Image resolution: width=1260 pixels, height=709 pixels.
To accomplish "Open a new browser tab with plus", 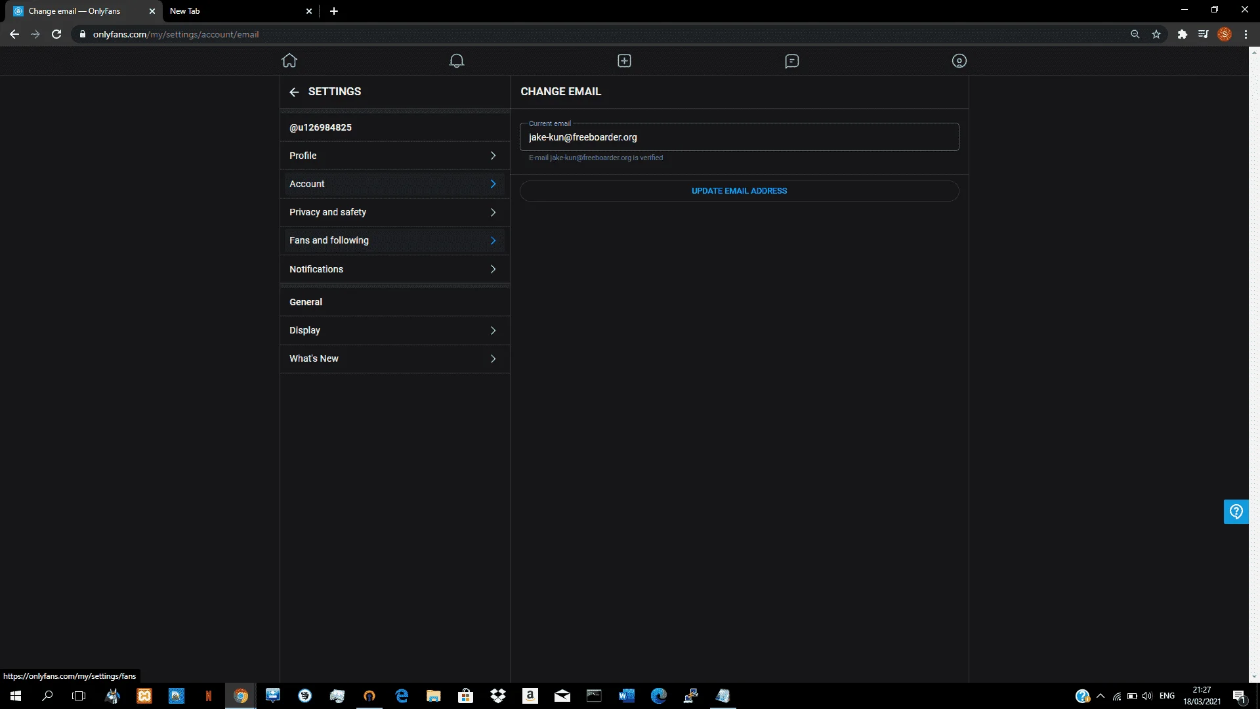I will pyautogui.click(x=334, y=11).
